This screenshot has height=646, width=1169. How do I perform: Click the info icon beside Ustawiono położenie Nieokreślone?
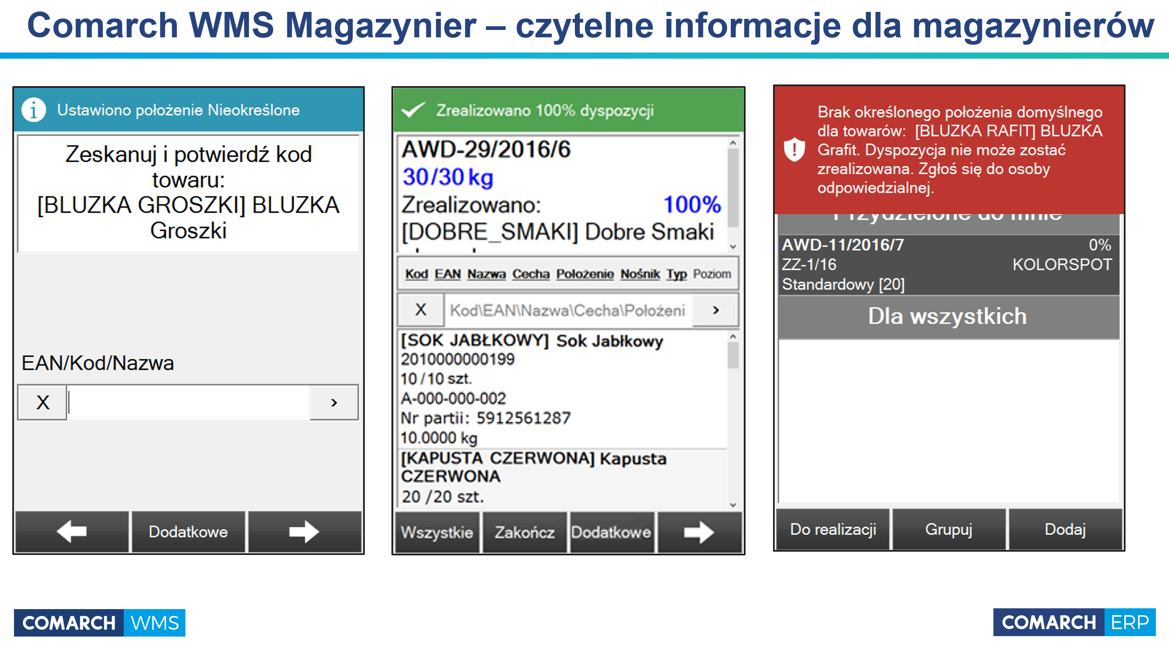[34, 110]
